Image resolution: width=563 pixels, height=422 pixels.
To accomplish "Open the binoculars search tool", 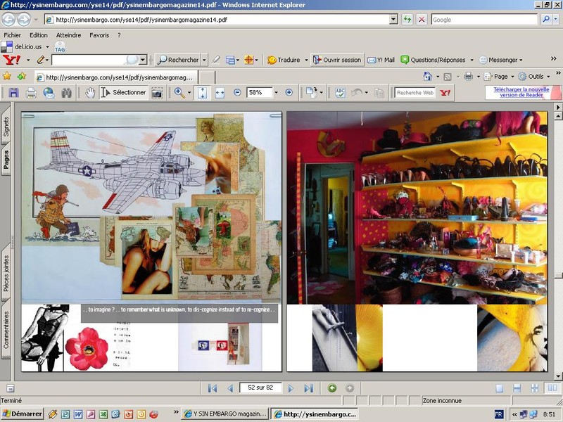I will [x=67, y=93].
